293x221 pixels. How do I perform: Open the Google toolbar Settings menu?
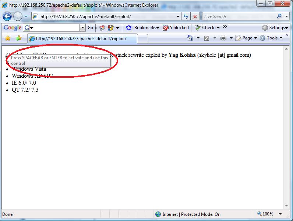[275, 28]
